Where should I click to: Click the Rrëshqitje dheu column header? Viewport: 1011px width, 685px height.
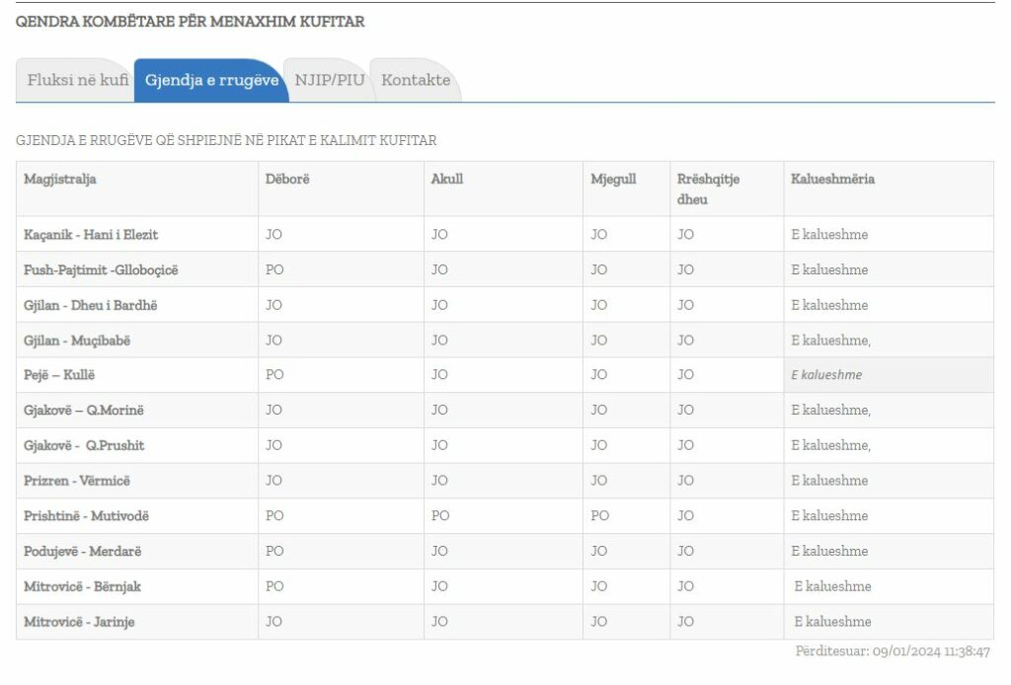[708, 189]
